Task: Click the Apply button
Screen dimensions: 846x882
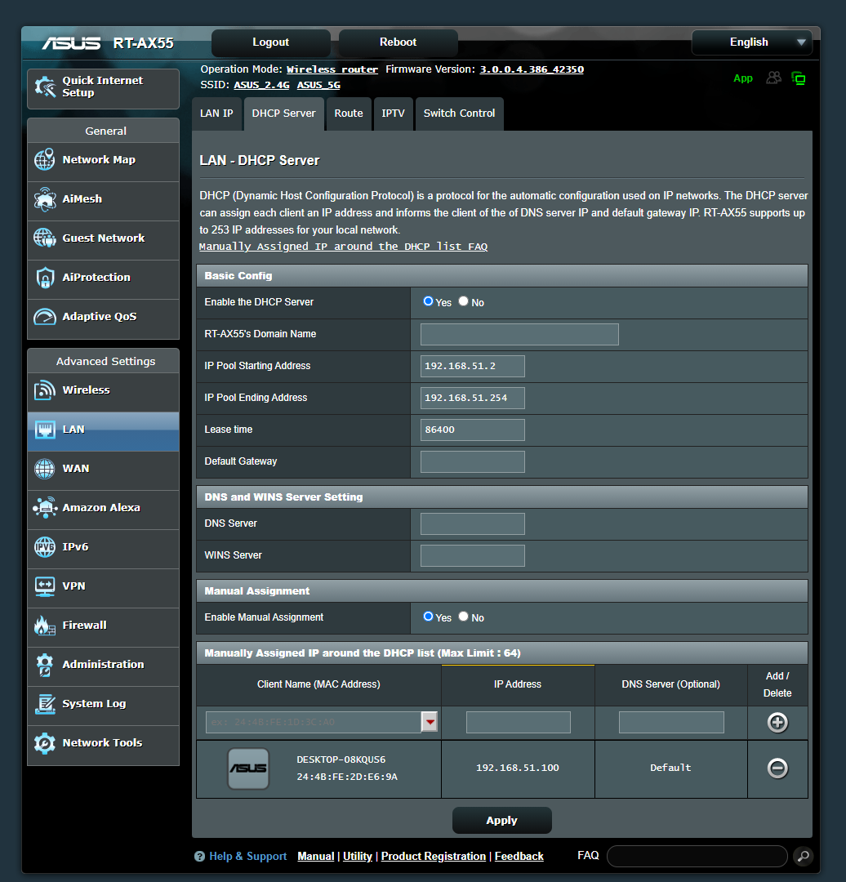Action: pyautogui.click(x=501, y=821)
